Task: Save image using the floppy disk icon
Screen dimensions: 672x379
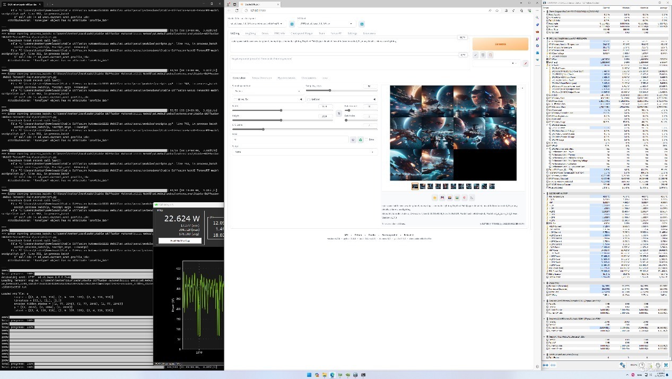Action: pyautogui.click(x=442, y=197)
